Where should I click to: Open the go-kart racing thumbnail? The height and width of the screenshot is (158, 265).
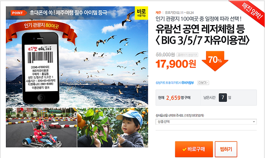click(x=41, y=128)
